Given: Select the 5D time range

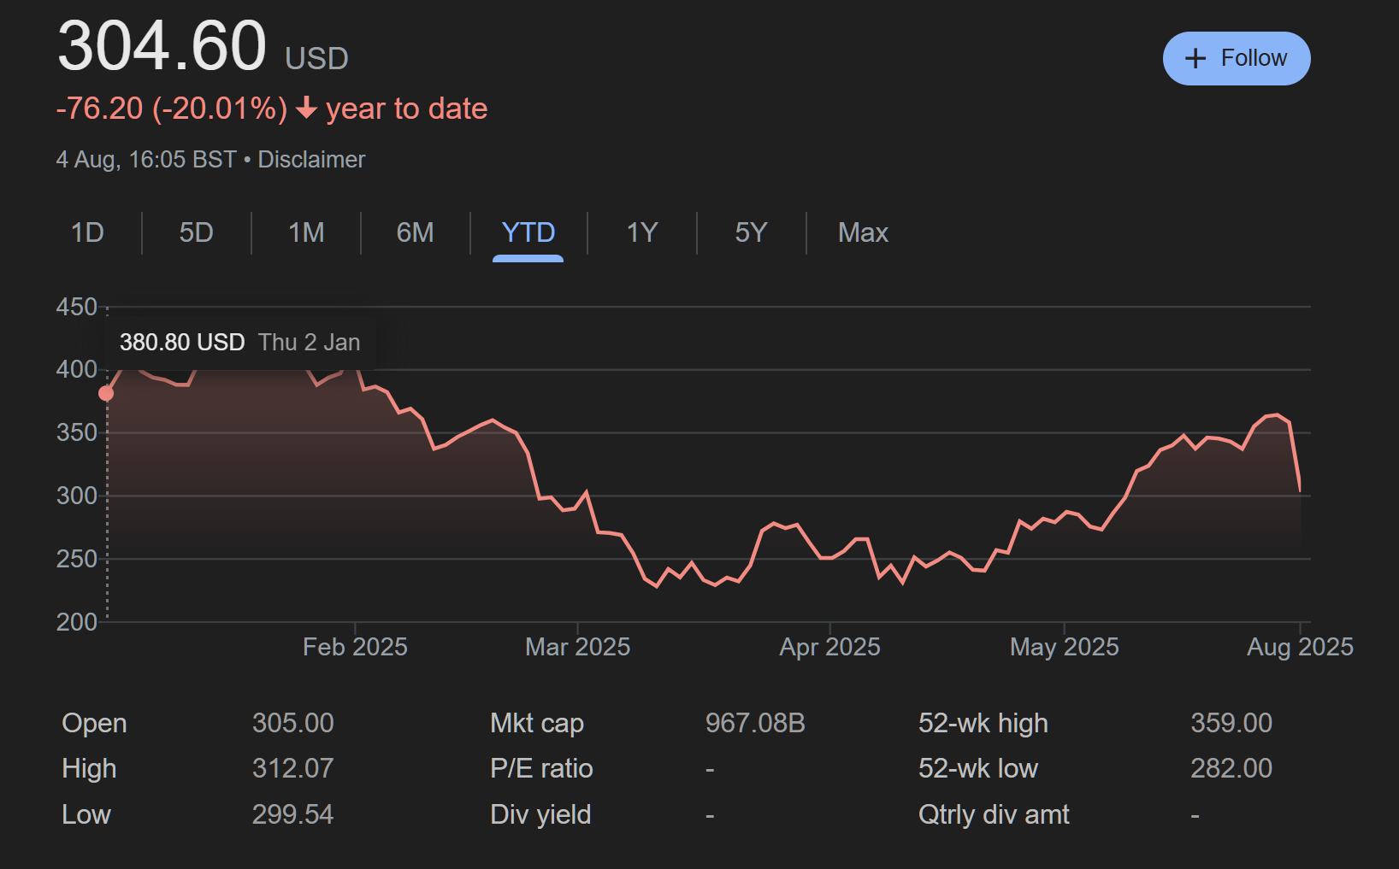Looking at the screenshot, I should click(196, 232).
